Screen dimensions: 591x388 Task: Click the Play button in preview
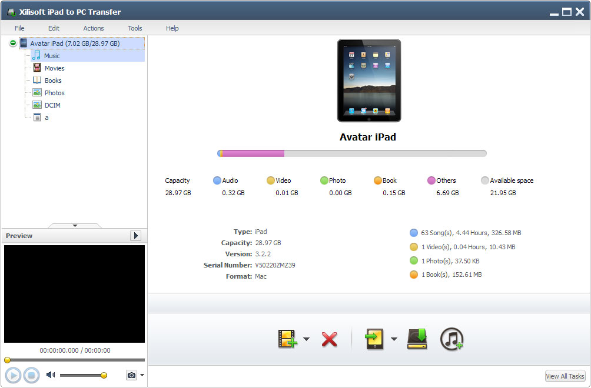tap(13, 375)
